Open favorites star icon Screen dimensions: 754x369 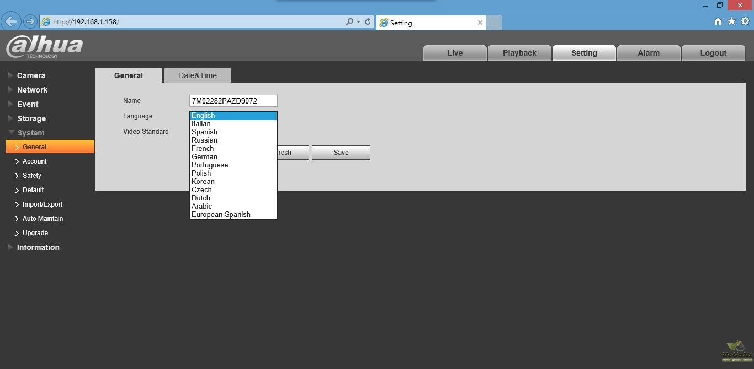point(731,21)
